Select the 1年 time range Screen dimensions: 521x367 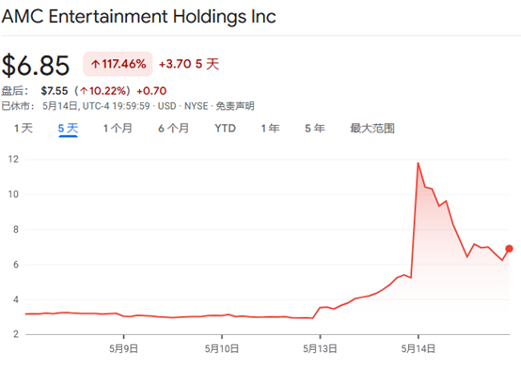[x=270, y=128]
